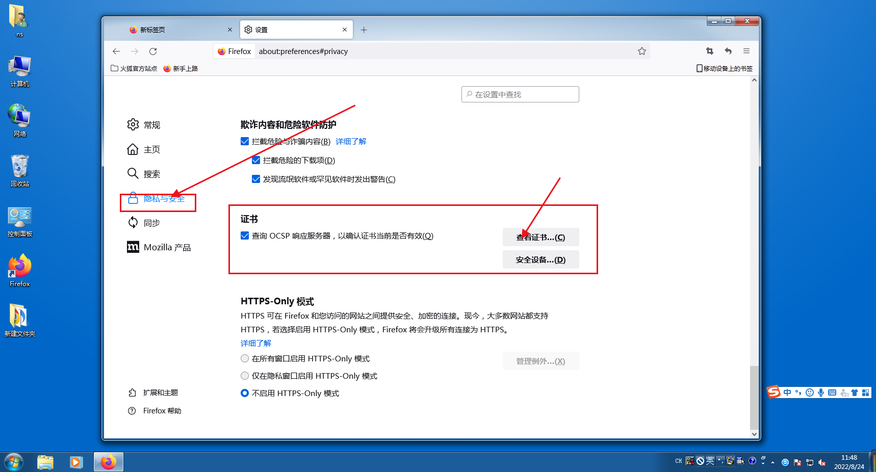Open the ns folder on desktop
This screenshot has width=876, height=472.
click(19, 20)
